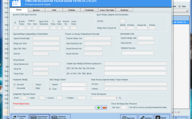Click the red minus remove activity code icon
The height and width of the screenshot is (119, 192).
click(104, 107)
